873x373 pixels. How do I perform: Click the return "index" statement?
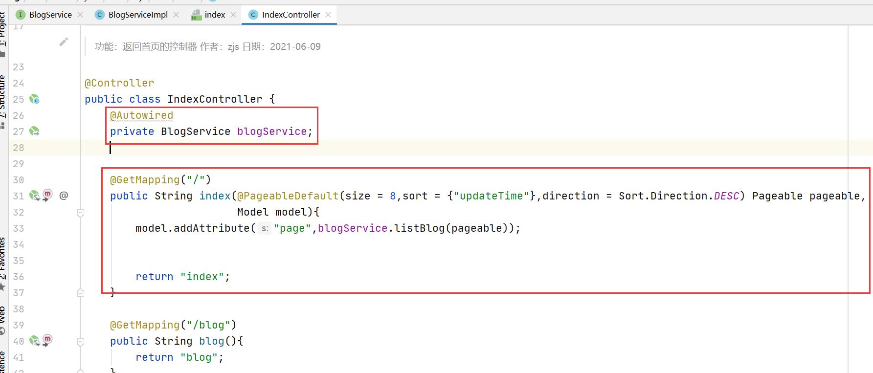(x=183, y=277)
